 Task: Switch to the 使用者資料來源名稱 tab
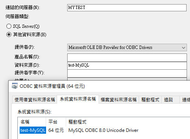35,100
